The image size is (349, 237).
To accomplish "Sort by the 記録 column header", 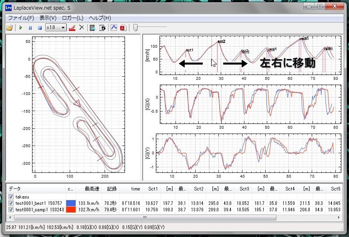I will (x=111, y=189).
